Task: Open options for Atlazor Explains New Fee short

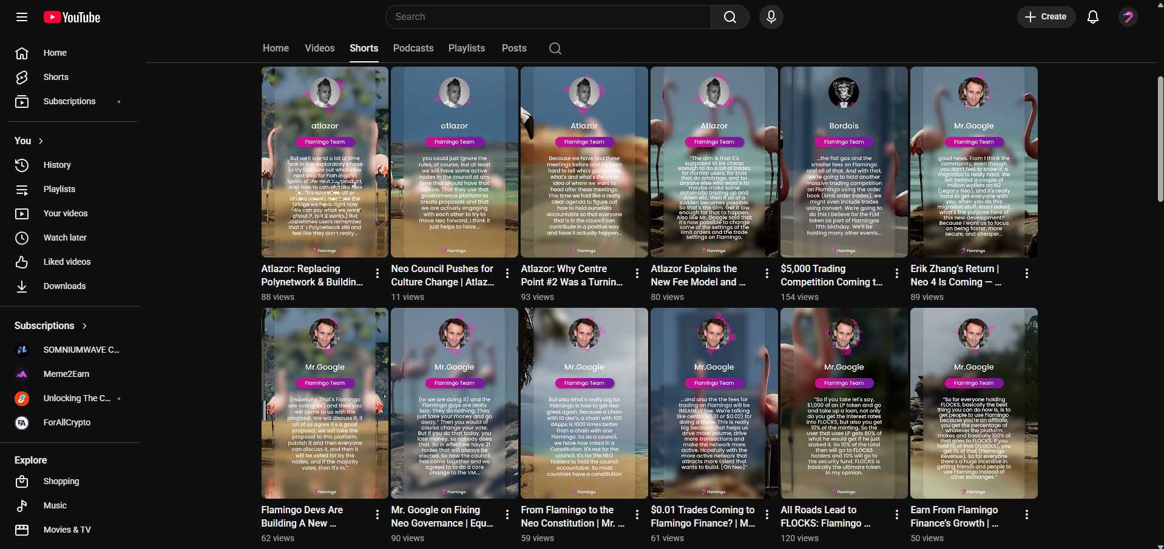Action: (767, 273)
